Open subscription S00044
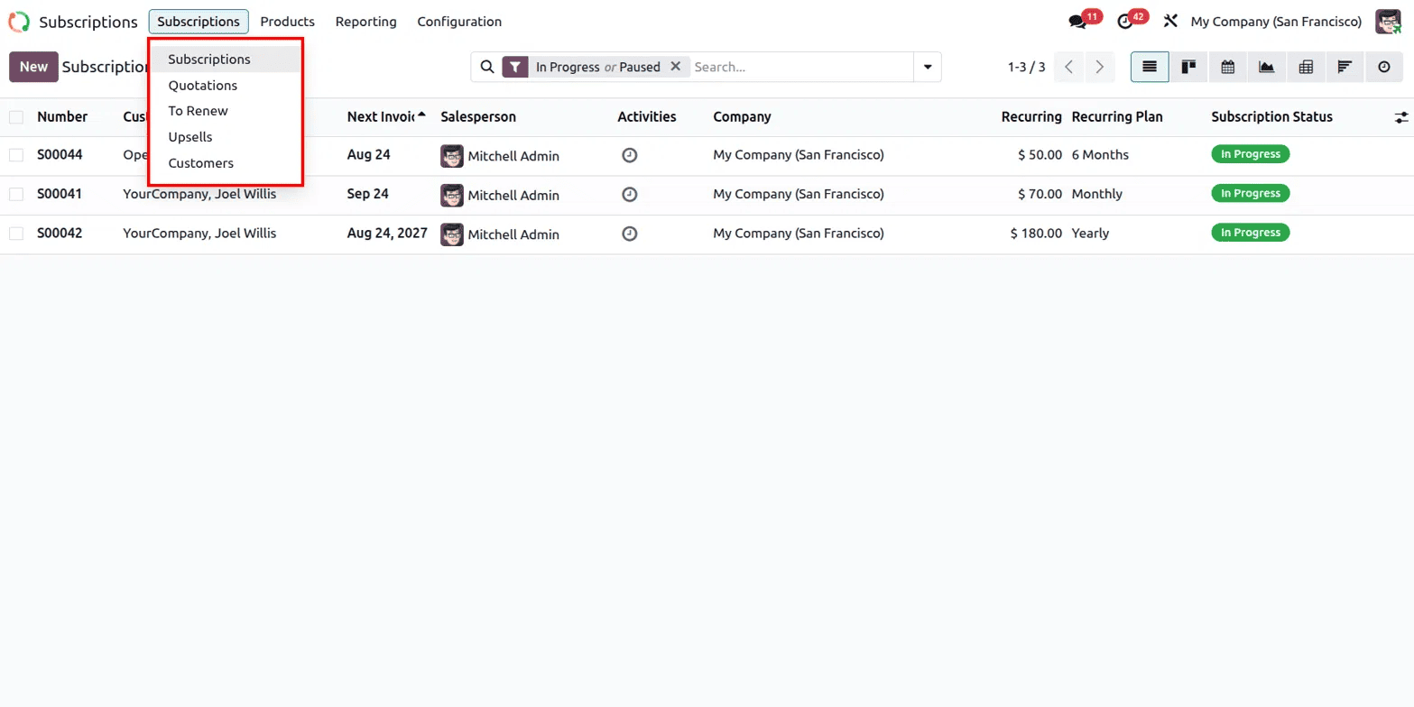This screenshot has width=1414, height=707. (60, 155)
